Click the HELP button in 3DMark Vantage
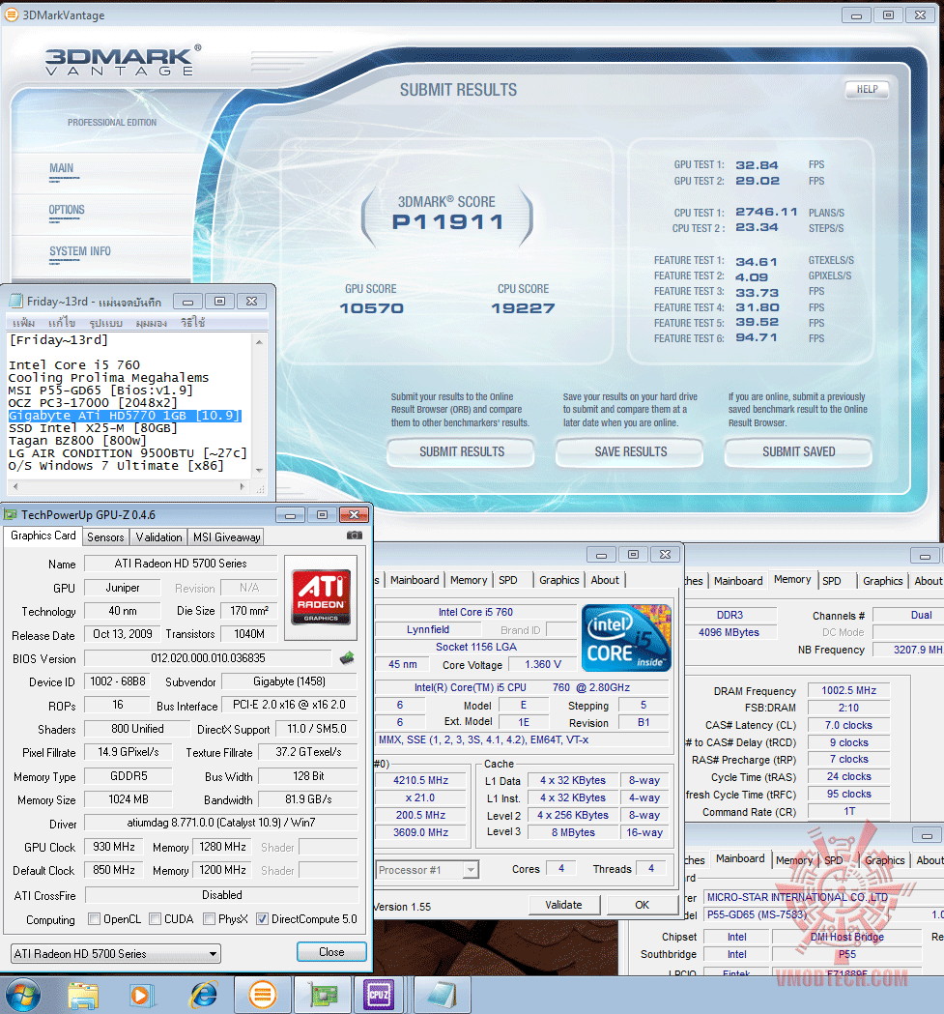This screenshot has width=944, height=1014. click(x=868, y=89)
